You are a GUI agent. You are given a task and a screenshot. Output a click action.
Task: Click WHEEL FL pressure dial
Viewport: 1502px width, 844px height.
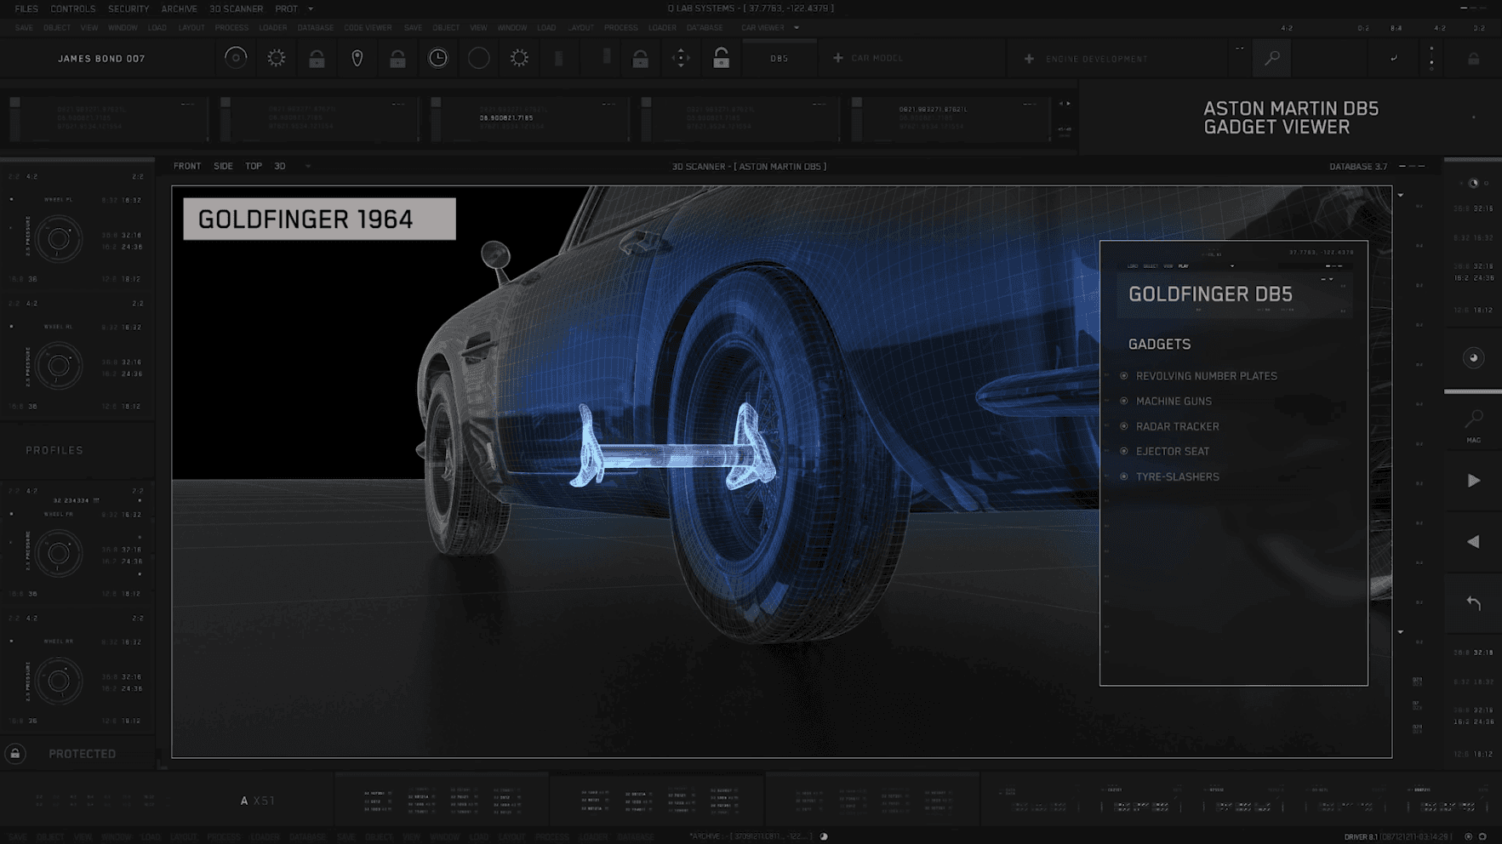point(59,239)
